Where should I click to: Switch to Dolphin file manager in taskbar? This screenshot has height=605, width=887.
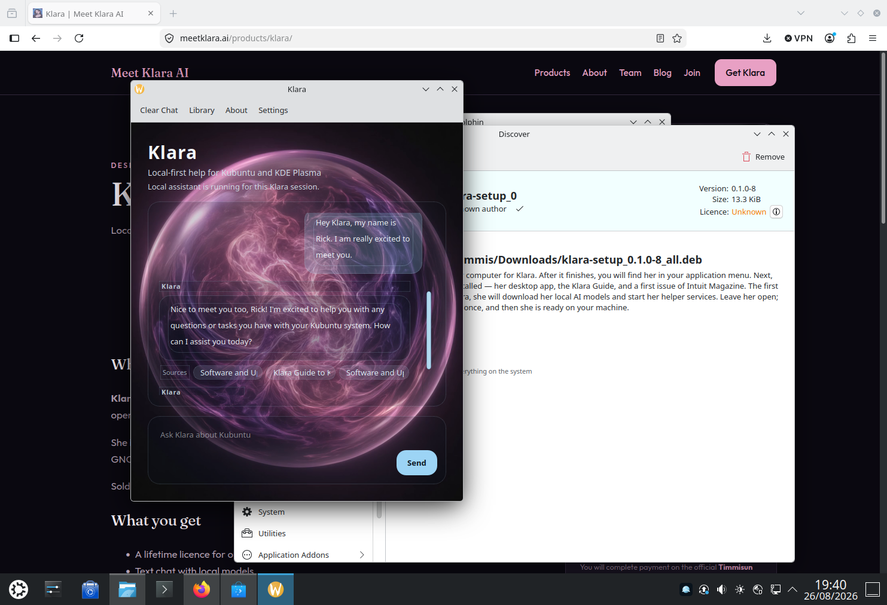tap(127, 589)
